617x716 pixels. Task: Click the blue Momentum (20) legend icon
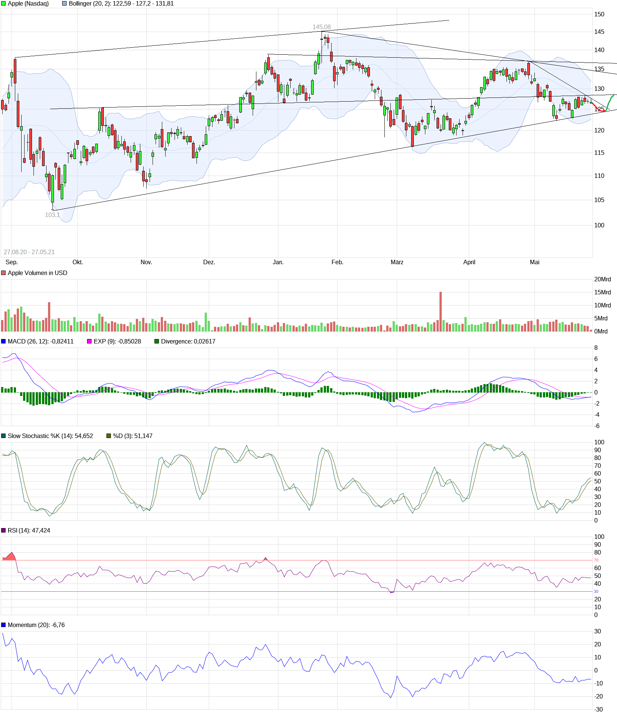pyautogui.click(x=3, y=625)
